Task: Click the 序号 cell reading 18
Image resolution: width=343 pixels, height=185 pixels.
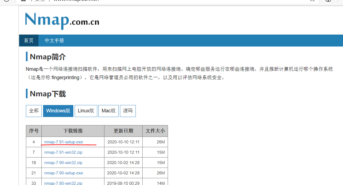Action: [34, 163]
